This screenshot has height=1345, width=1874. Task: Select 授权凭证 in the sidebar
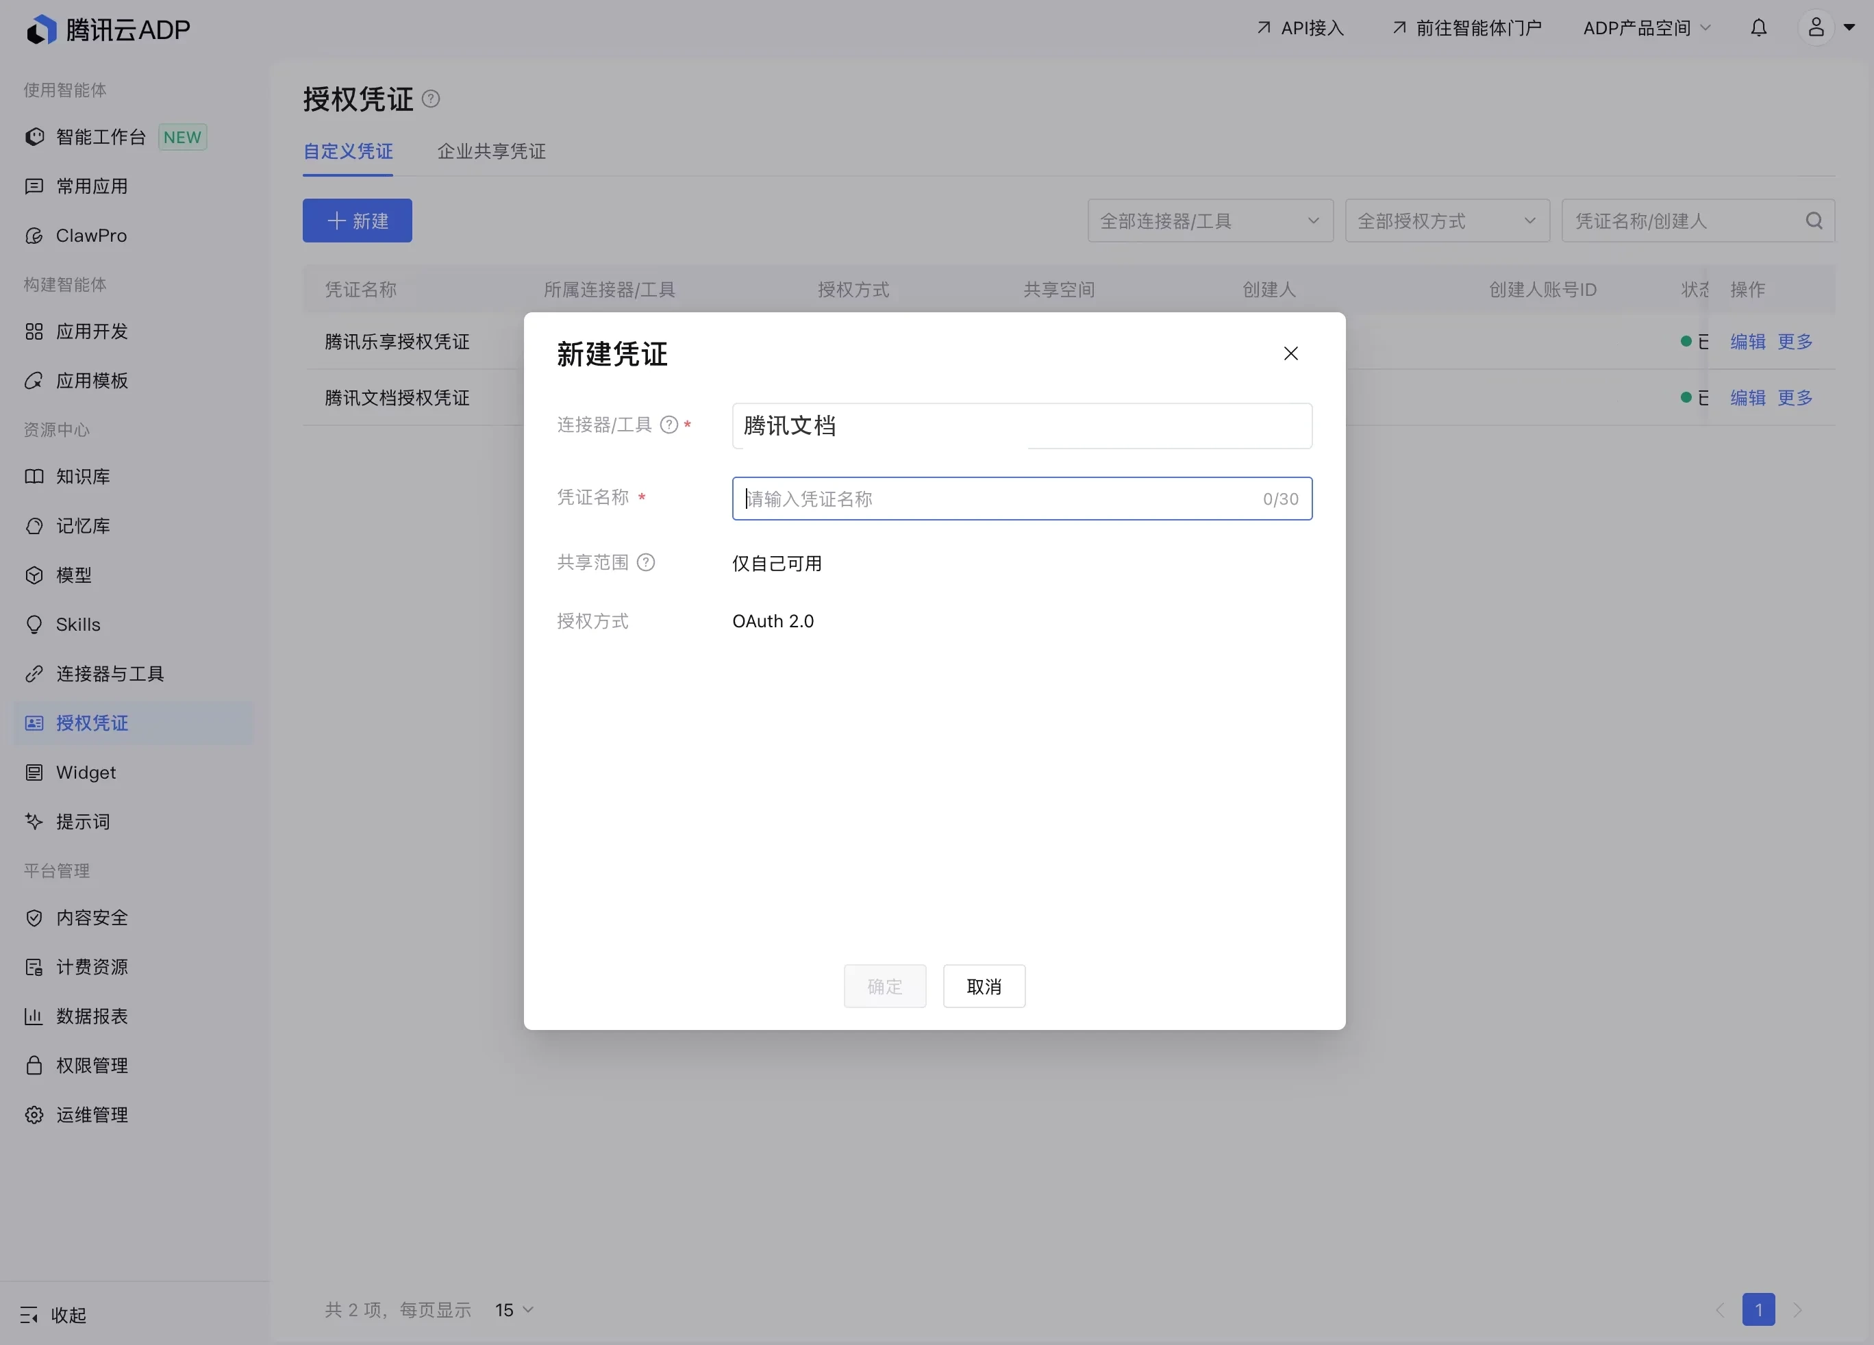[x=132, y=724]
